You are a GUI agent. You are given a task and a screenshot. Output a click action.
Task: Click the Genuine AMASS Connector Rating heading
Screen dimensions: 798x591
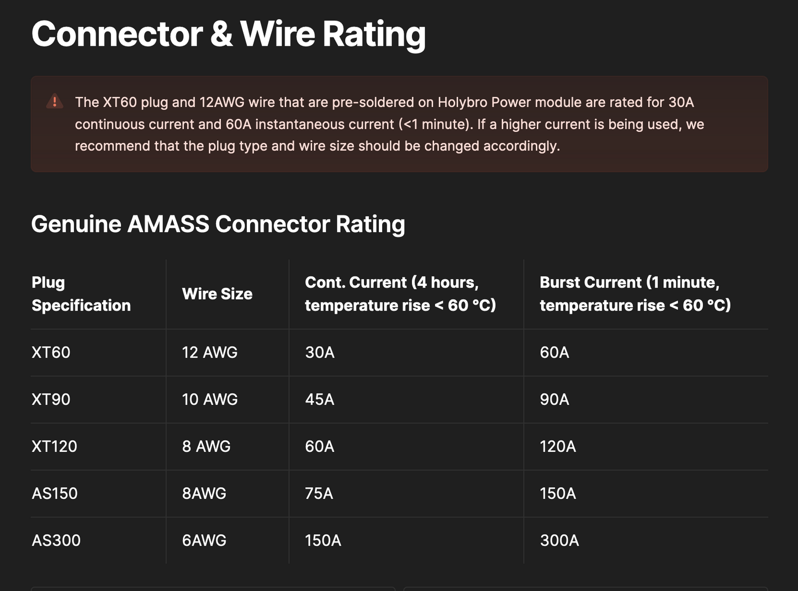[x=218, y=224]
